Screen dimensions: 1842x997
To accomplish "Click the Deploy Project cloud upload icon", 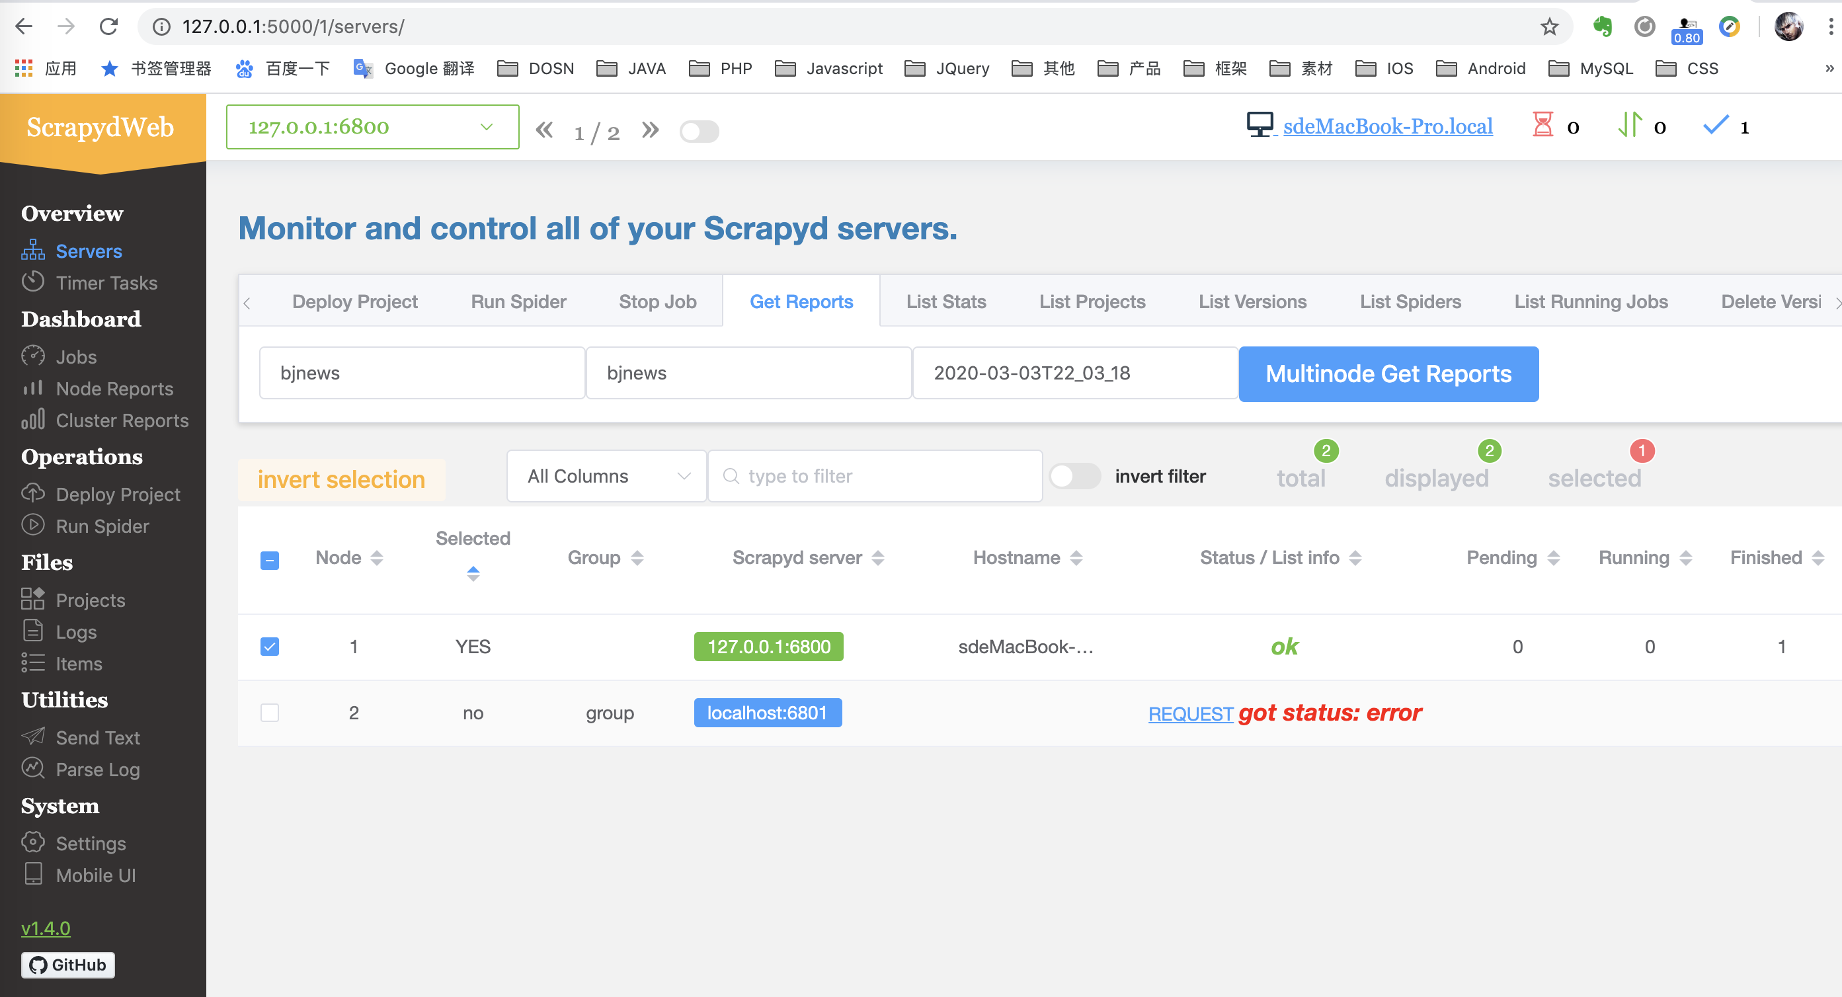I will click(33, 493).
